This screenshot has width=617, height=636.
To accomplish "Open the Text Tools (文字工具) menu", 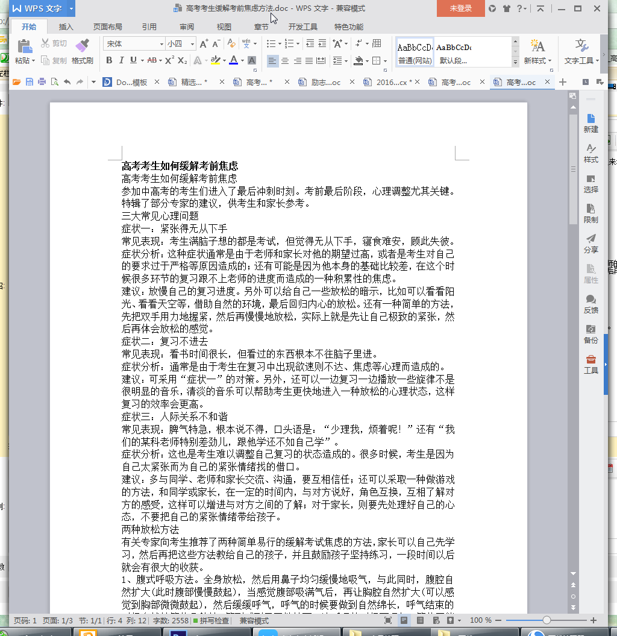I will tap(581, 51).
